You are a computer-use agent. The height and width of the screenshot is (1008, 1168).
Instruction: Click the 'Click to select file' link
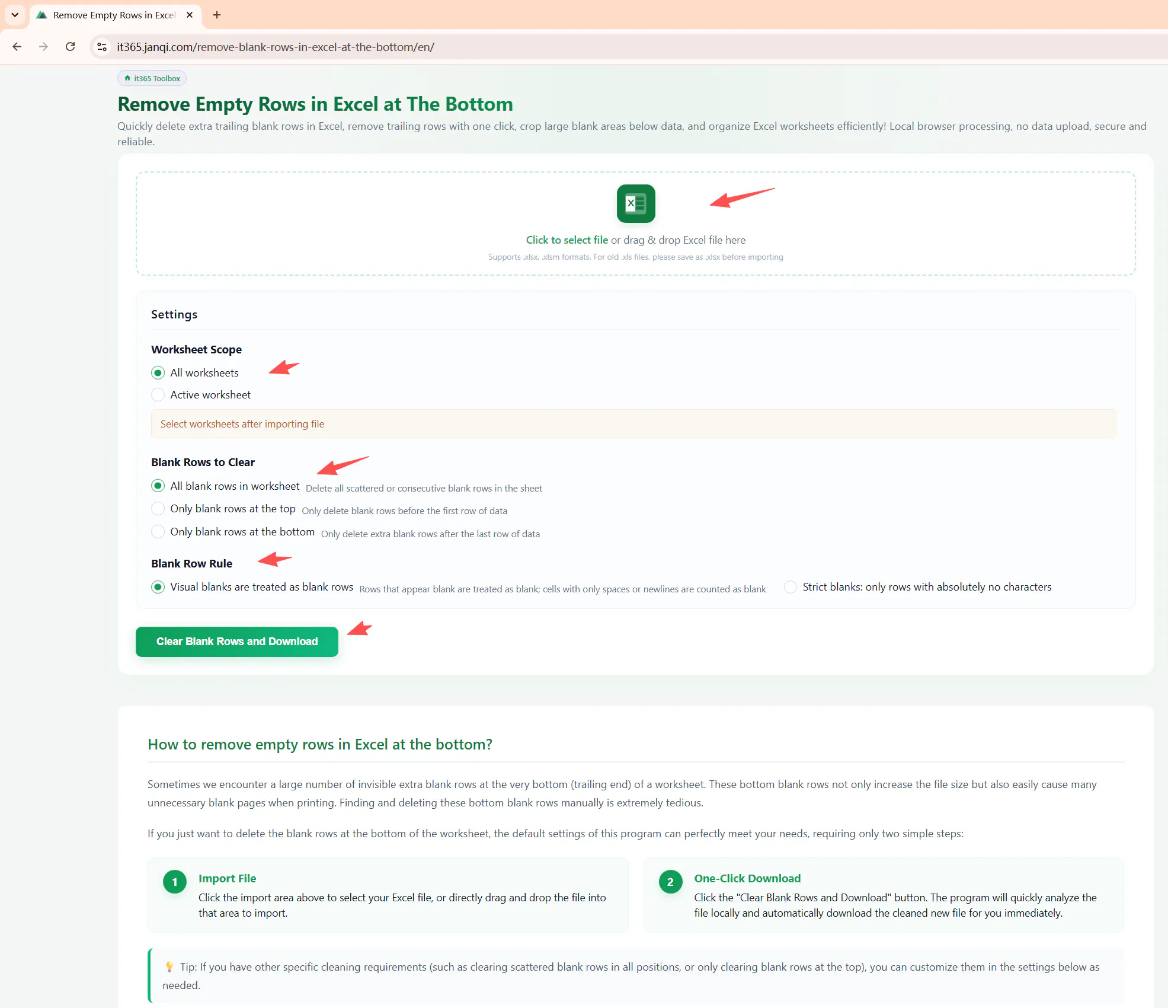click(567, 240)
